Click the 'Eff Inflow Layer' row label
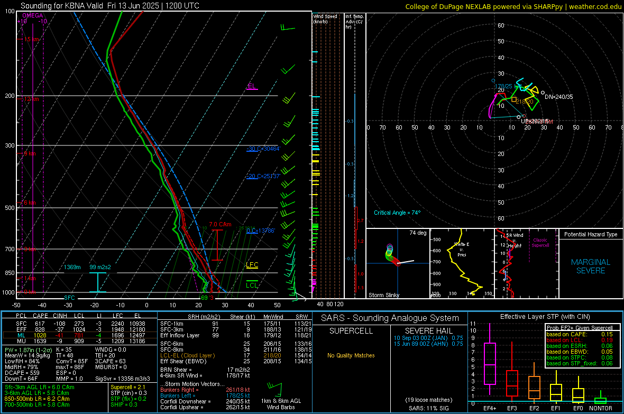Image resolution: width=624 pixels, height=414 pixels. coord(179,335)
